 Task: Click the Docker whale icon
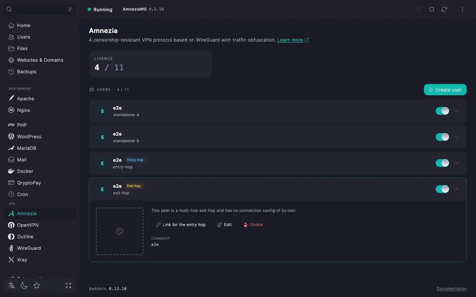pos(11,171)
